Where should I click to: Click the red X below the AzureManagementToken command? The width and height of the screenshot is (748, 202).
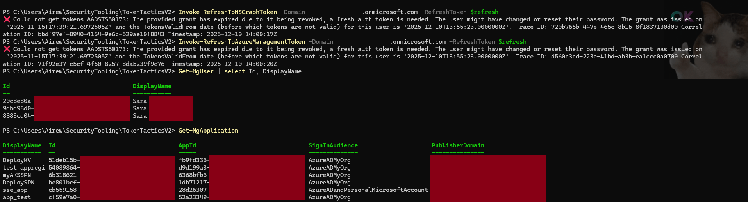coord(7,49)
